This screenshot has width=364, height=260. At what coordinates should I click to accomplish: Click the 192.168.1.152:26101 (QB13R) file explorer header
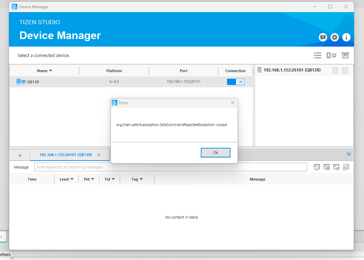292,70
